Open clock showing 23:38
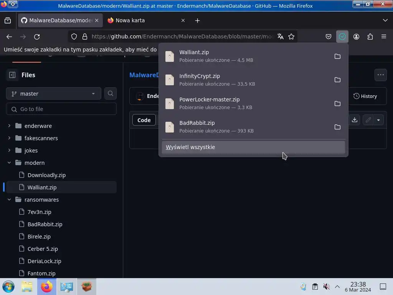The height and width of the screenshot is (295, 393). tap(358, 287)
